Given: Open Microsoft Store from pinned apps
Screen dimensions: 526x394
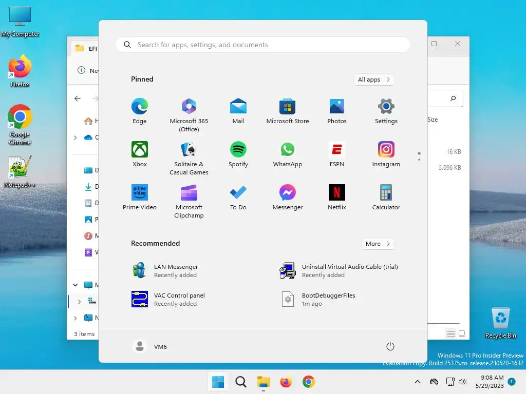Looking at the screenshot, I should click(288, 111).
